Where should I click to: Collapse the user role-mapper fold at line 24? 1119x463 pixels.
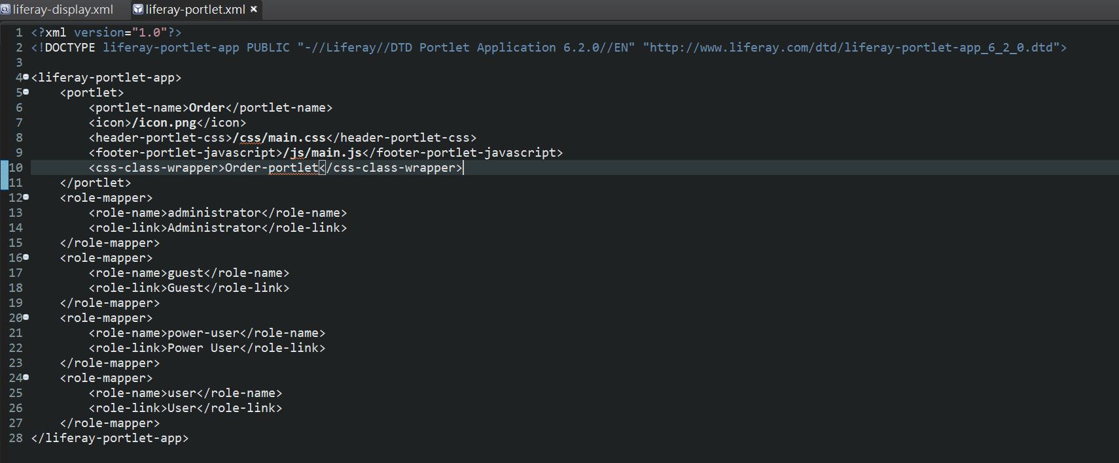pyautogui.click(x=26, y=377)
